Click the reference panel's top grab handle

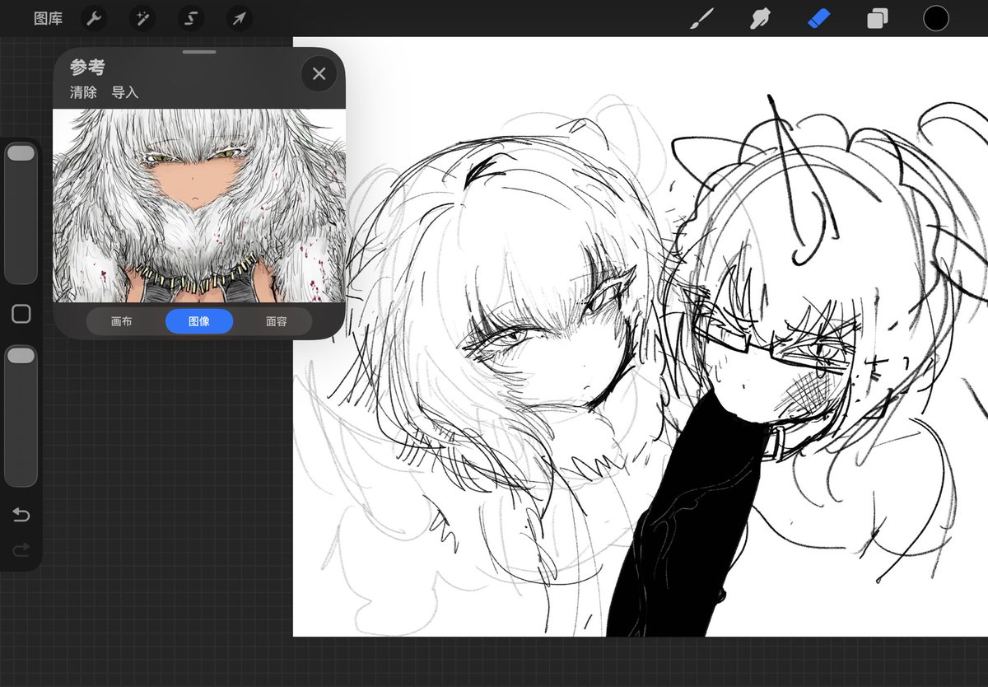click(199, 52)
